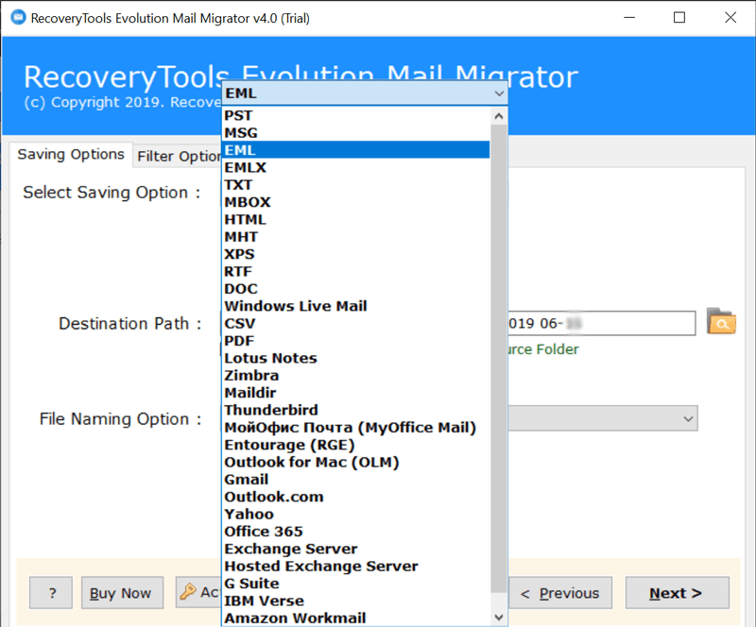Screen dimensions: 756x627
Task: Click the list scrollbar down arrow
Action: 499,617
